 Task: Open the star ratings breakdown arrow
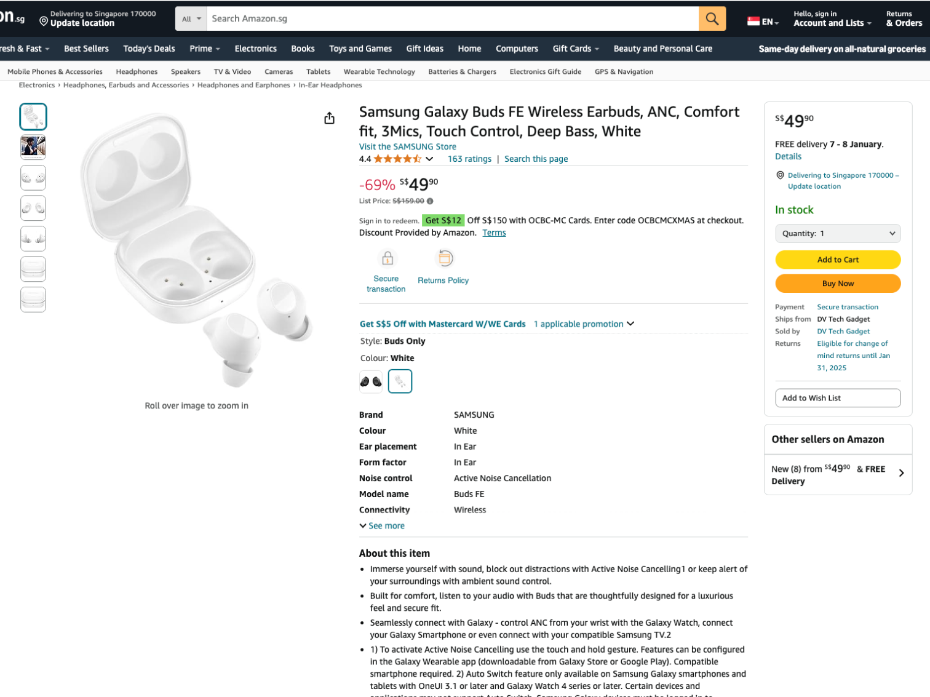point(429,159)
